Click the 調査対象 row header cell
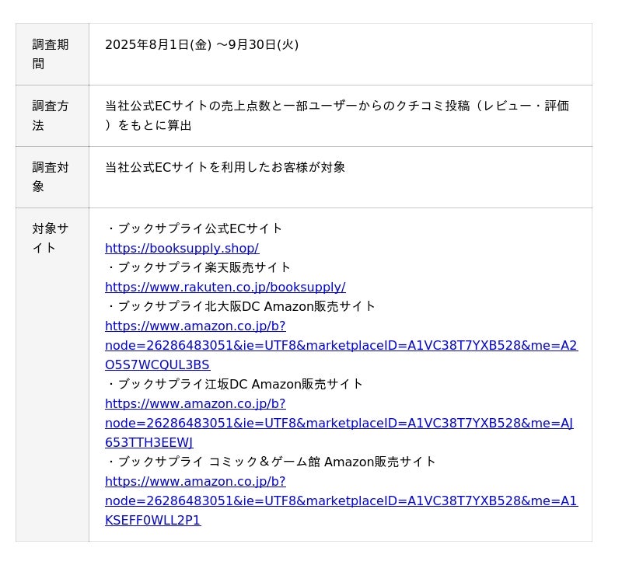 pyautogui.click(x=51, y=176)
